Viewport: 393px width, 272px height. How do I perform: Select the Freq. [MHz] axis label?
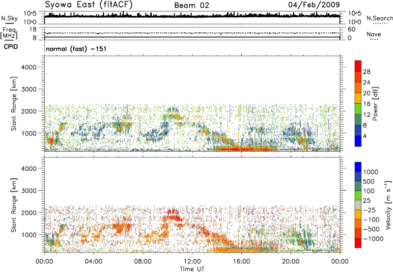pos(9,33)
